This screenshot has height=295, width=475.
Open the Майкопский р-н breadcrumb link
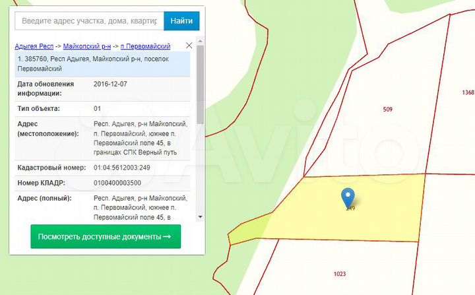(87, 46)
